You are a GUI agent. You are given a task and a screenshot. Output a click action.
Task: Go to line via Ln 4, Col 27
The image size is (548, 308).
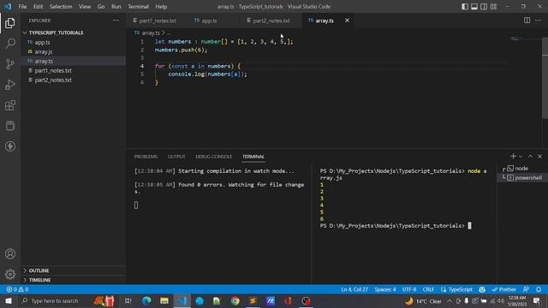(354, 289)
